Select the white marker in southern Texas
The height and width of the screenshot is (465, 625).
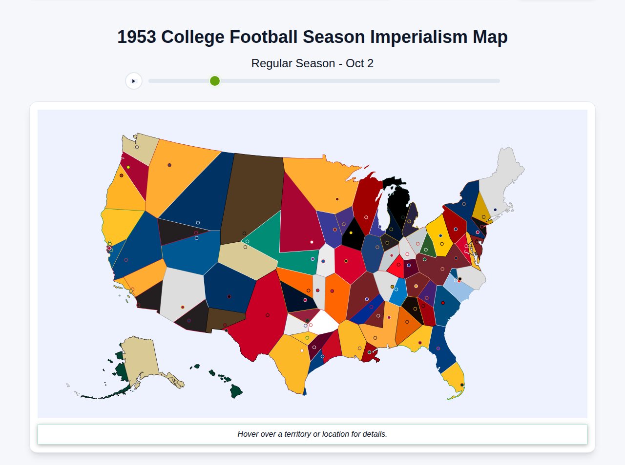(302, 350)
